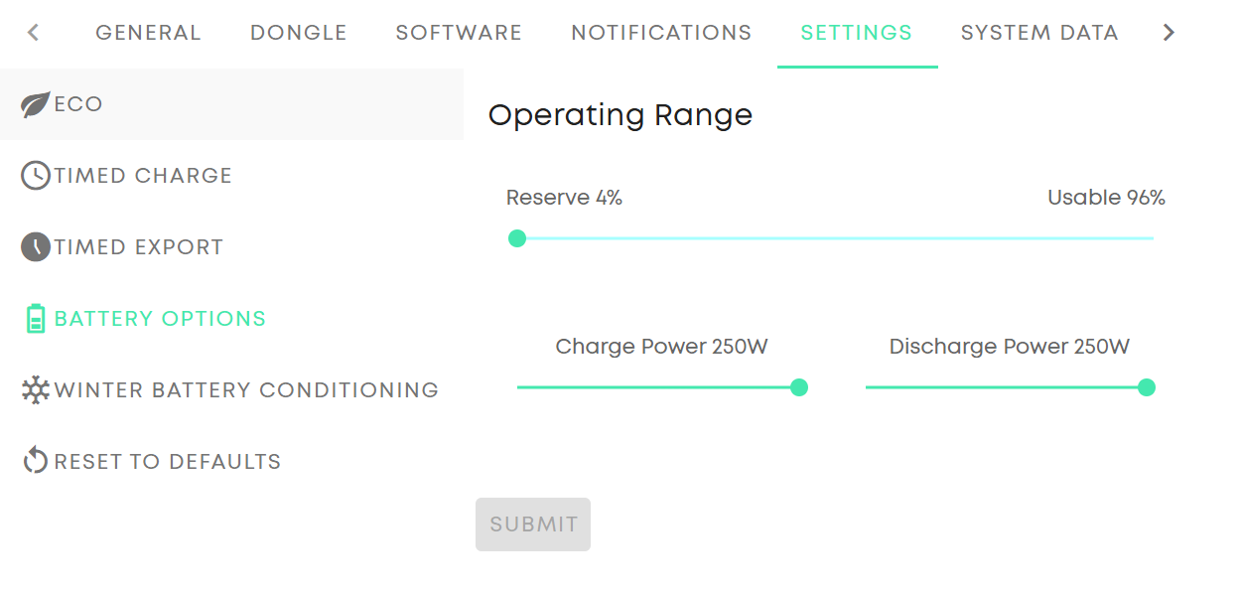Open the Timed Export text label
The height and width of the screenshot is (598, 1240).
(139, 247)
